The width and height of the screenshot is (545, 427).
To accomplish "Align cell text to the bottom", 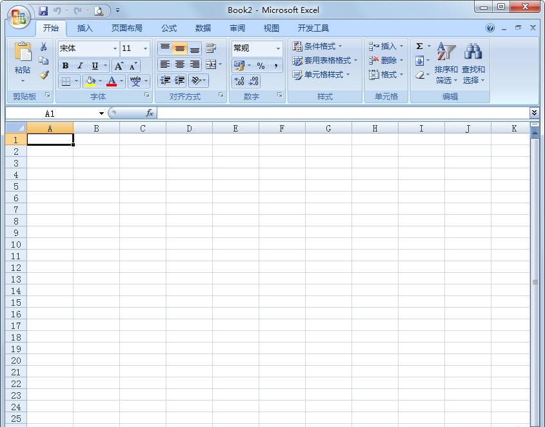I will (195, 48).
